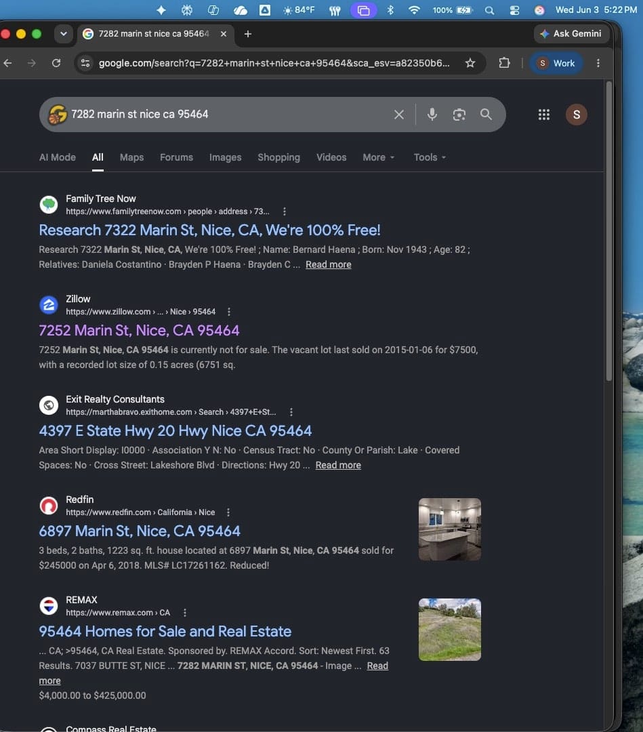Expand the More search filters dropdown

(379, 158)
